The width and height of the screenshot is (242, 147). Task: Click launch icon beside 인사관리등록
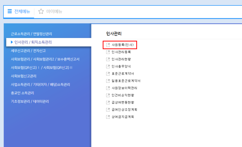coord(108,52)
